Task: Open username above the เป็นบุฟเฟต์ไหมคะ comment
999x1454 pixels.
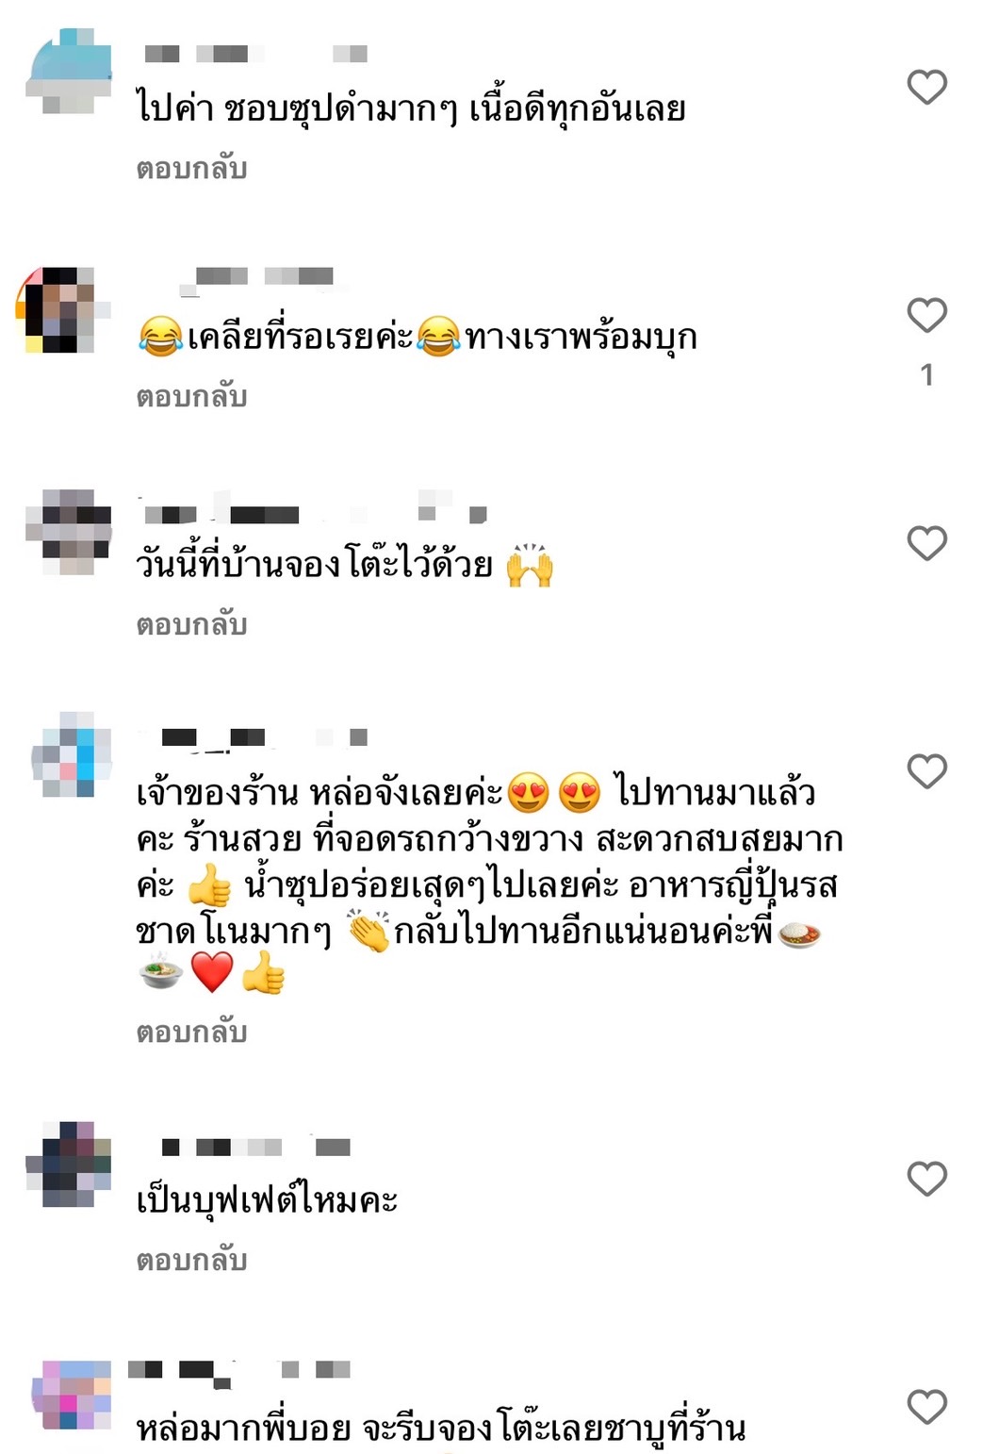Action: coord(255,1147)
